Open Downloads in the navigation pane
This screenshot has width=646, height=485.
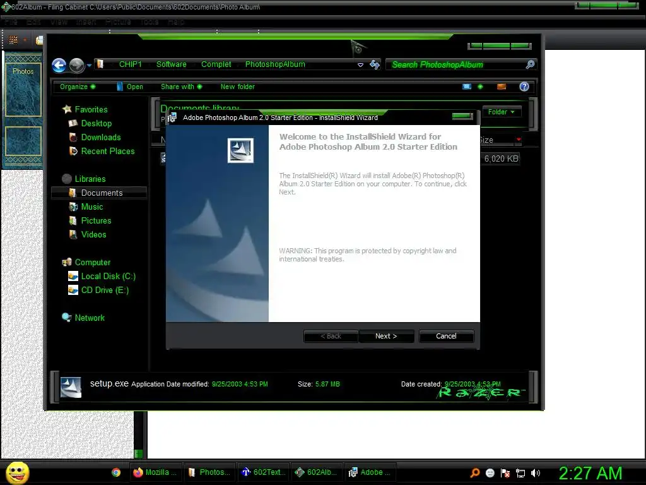[x=101, y=137]
